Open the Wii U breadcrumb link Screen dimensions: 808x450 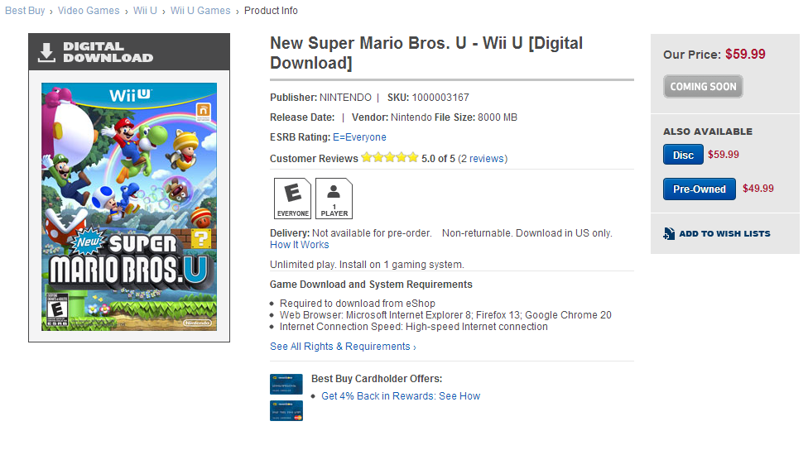click(145, 11)
